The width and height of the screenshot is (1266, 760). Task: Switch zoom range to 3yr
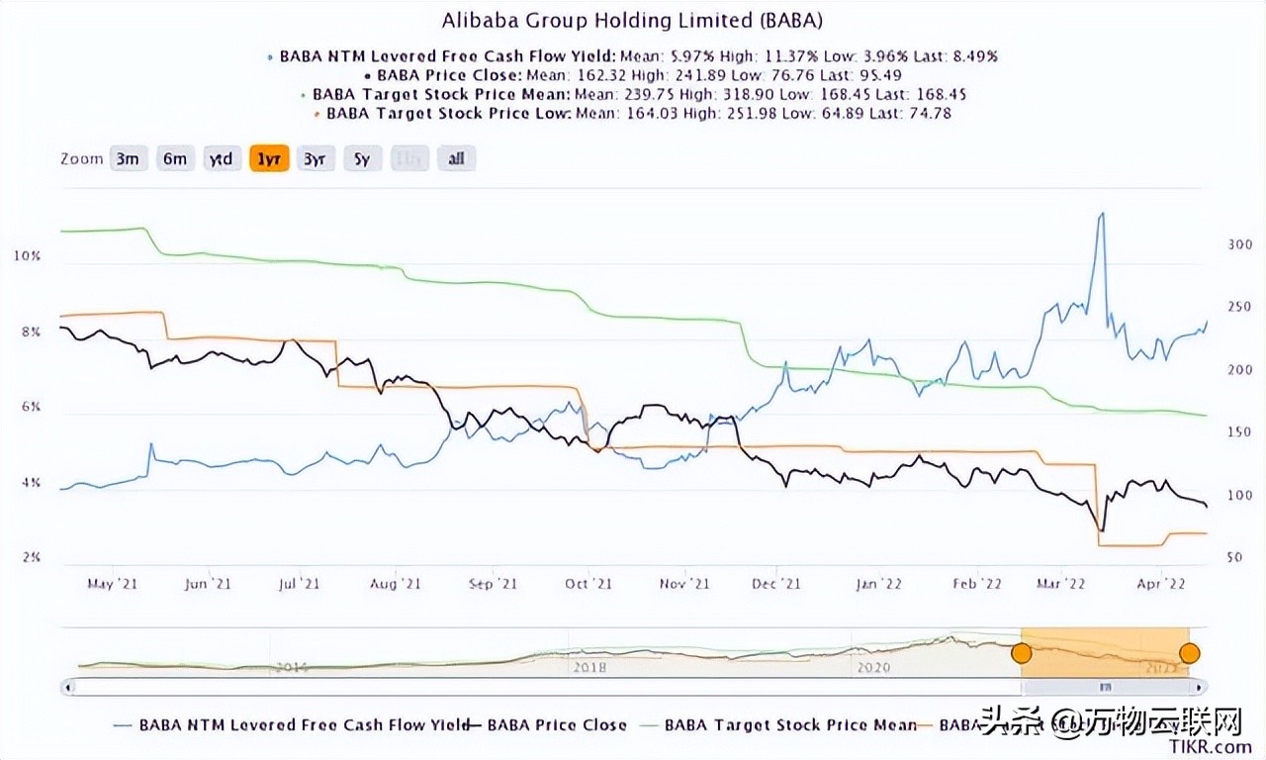pos(315,158)
